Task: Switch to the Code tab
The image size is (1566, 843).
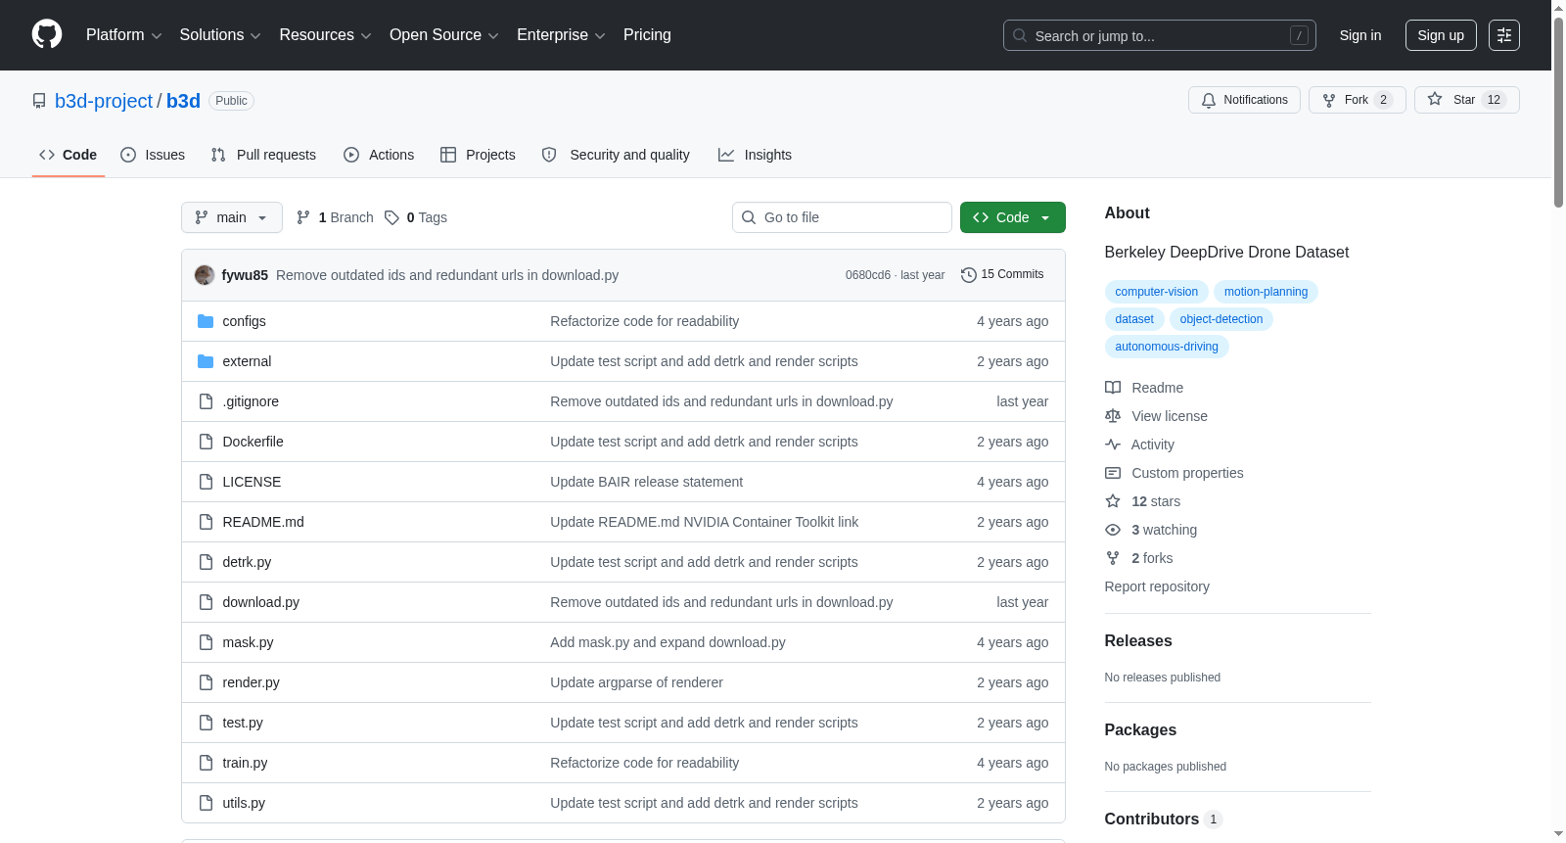Action: 69,155
